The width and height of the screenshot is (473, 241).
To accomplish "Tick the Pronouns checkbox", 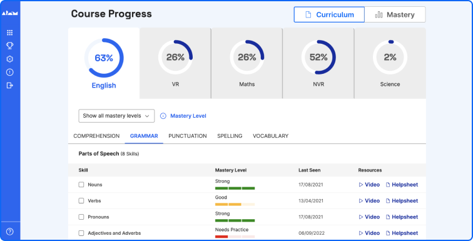I will click(x=81, y=217).
